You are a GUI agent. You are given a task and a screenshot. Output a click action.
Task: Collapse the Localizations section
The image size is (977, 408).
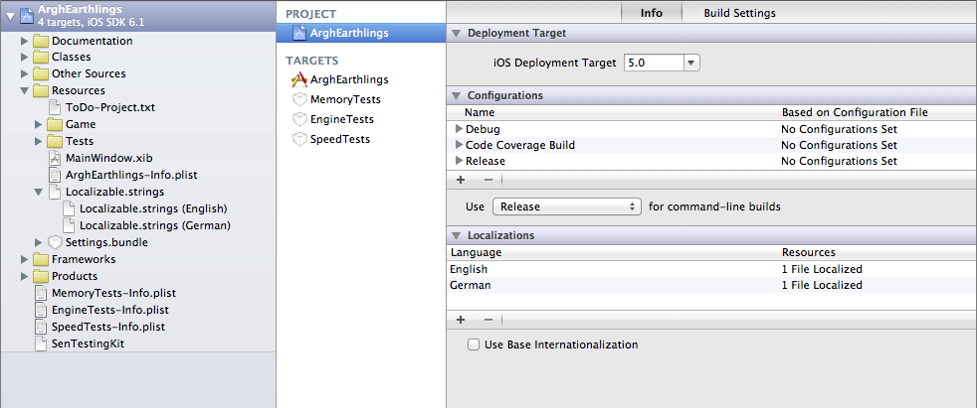coord(456,235)
